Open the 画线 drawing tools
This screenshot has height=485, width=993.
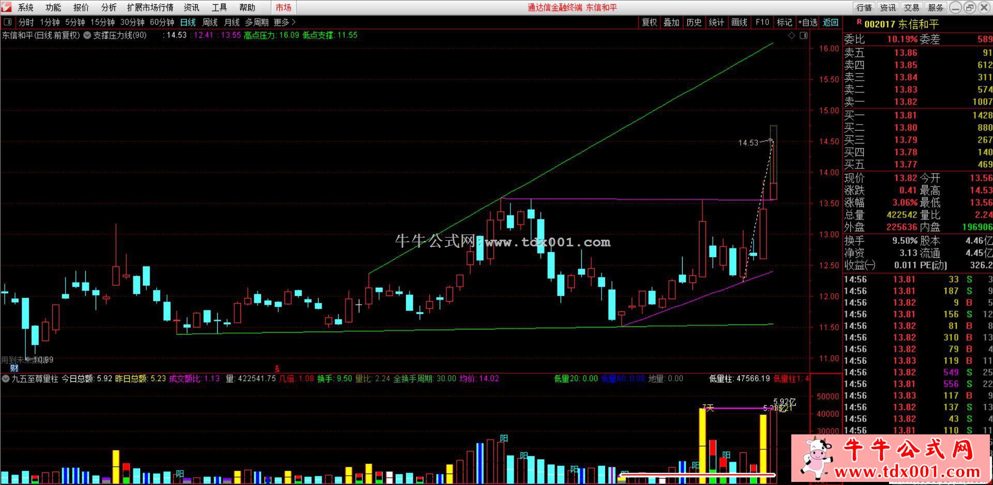point(739,22)
